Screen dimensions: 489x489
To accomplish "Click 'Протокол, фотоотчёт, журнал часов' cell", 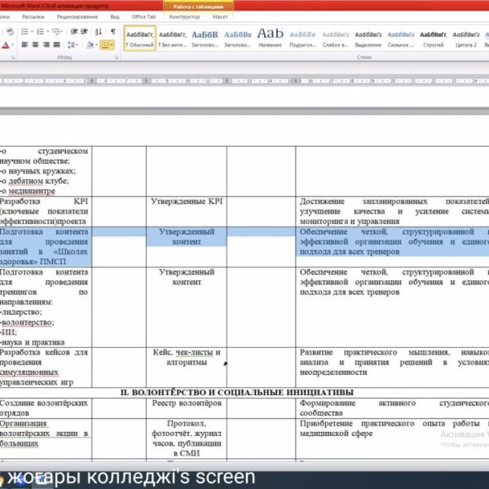I will [187, 438].
